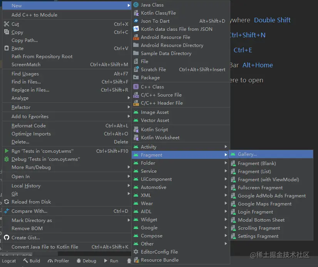Click the green Run Tests play icon
Screen dimensions: 318x267
(7, 151)
